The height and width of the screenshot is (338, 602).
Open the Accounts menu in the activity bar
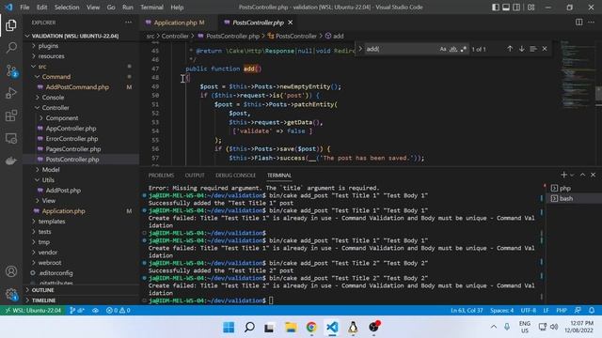(11, 271)
